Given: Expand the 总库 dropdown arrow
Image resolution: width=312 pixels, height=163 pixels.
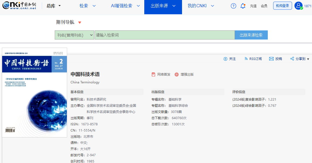Looking at the screenshot, I should (x=60, y=6).
